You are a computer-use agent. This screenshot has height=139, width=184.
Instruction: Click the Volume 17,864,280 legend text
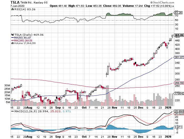(25, 43)
